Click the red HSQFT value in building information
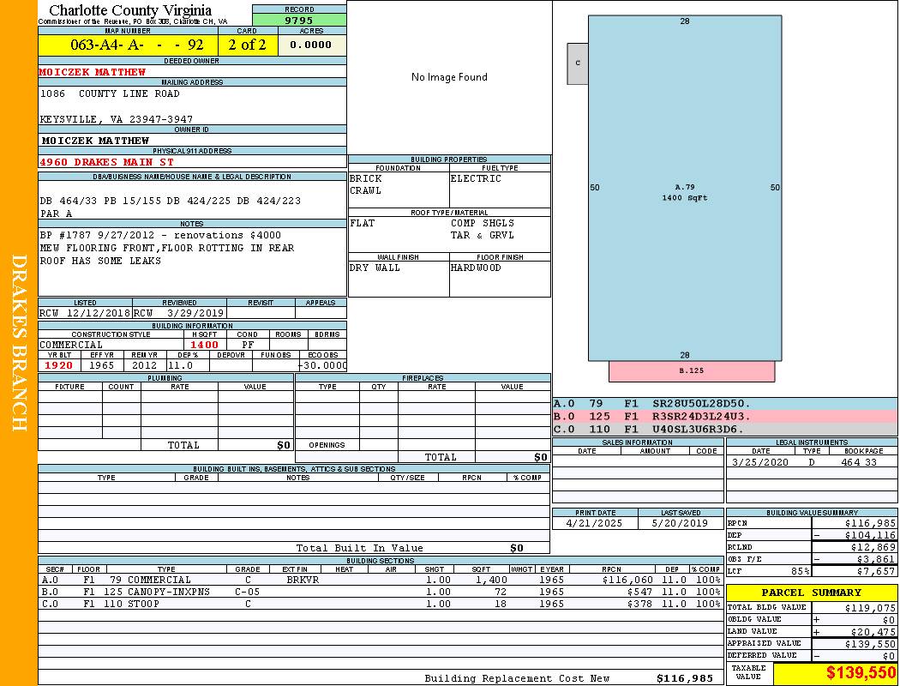Viewport: 900px width, 686px height. (x=204, y=345)
